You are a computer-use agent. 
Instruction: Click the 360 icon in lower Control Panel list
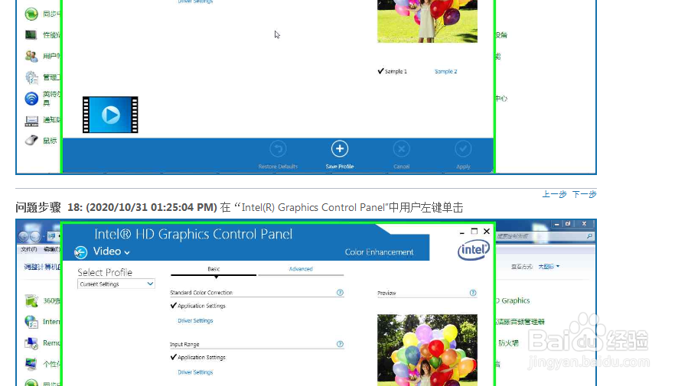31,300
